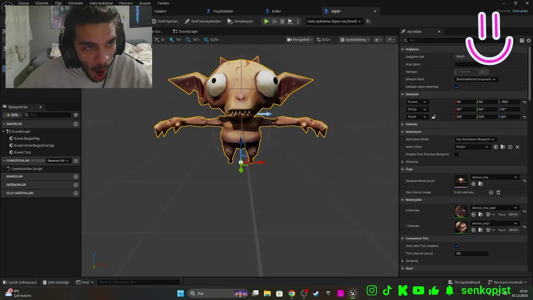Reset Konum transform to default arrow

coord(525,102)
